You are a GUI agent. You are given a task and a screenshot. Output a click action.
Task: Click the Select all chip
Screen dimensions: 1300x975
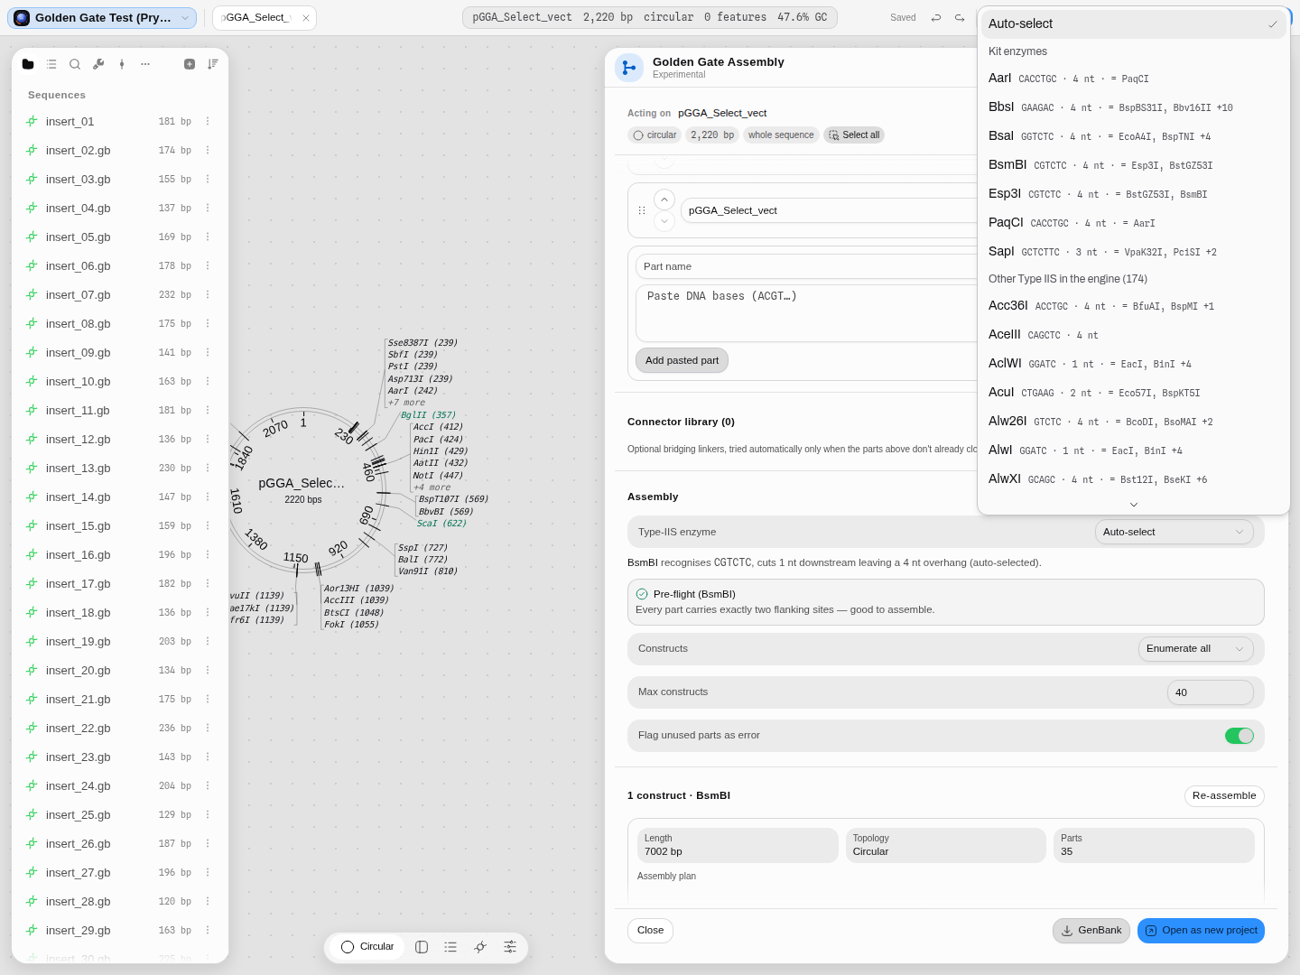[854, 135]
